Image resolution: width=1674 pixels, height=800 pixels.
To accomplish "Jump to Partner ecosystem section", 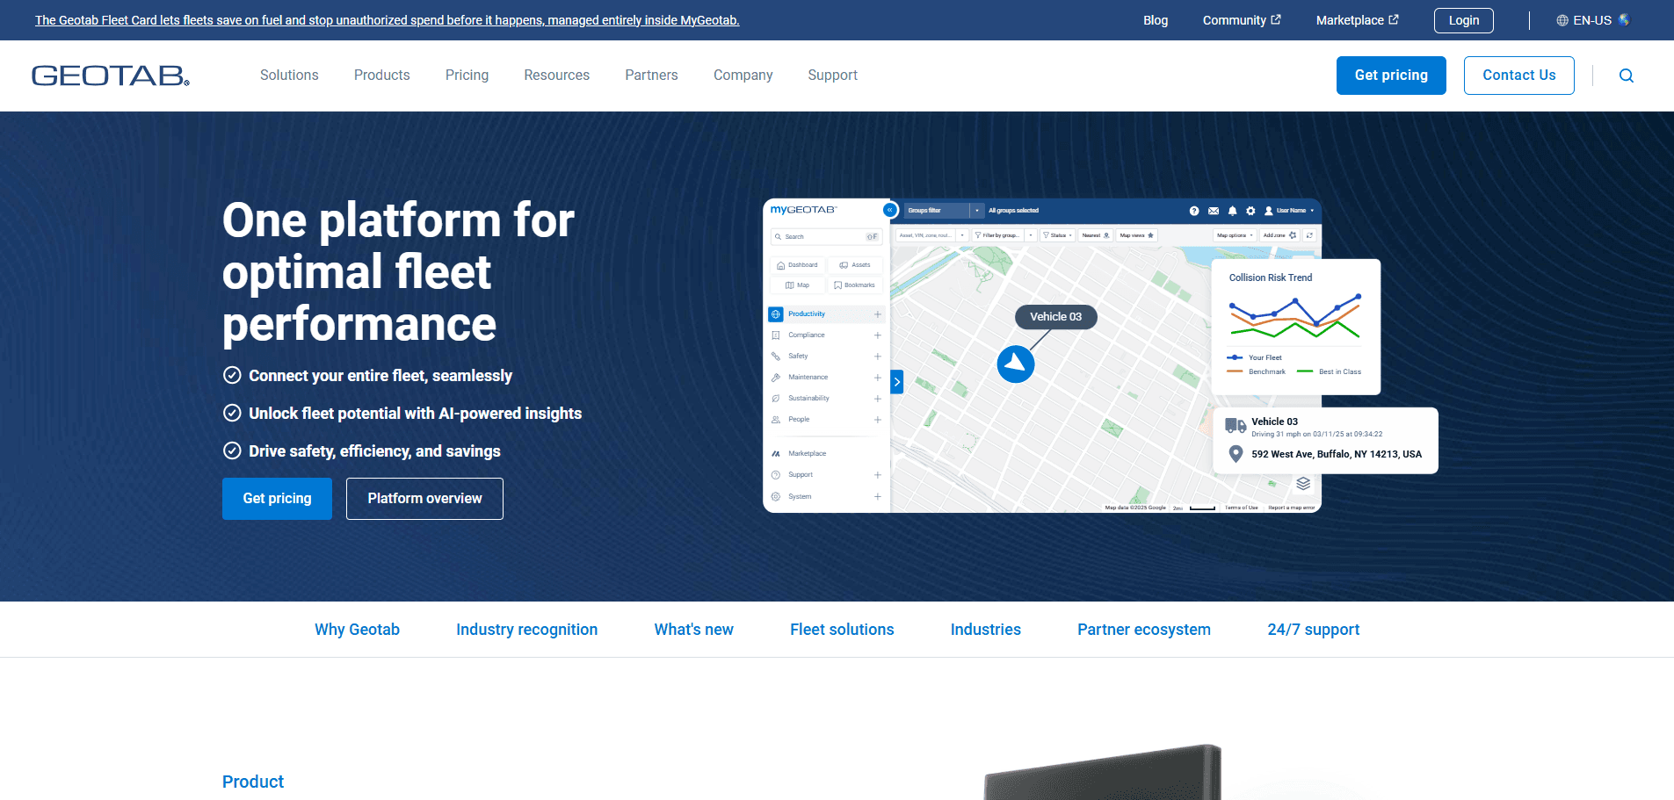I will coord(1143,630).
